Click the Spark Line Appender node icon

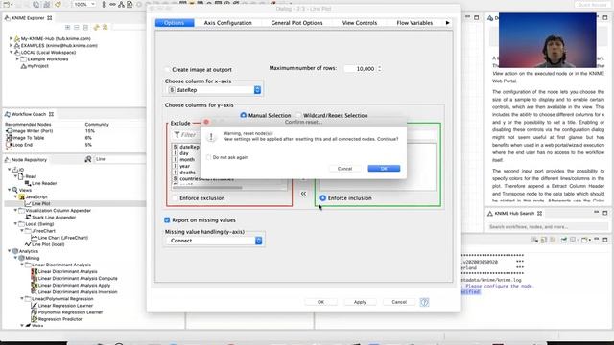pos(28,218)
